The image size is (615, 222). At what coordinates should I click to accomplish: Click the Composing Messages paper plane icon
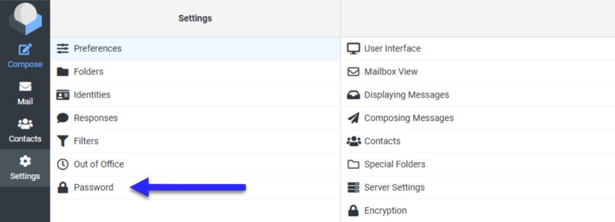(353, 118)
